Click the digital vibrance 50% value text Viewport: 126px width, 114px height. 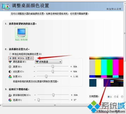tap(76, 95)
